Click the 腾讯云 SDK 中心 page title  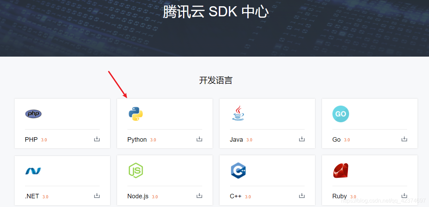coord(216,12)
